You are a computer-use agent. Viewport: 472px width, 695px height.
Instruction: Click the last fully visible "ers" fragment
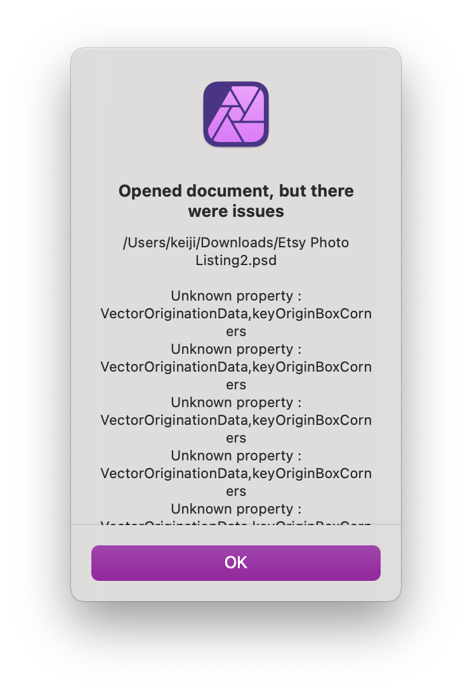[236, 491]
